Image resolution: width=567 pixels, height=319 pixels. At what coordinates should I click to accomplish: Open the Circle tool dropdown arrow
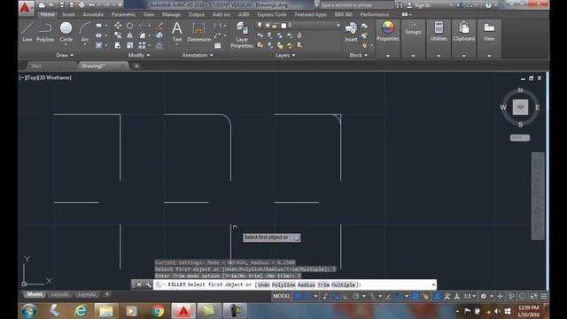coord(66,44)
